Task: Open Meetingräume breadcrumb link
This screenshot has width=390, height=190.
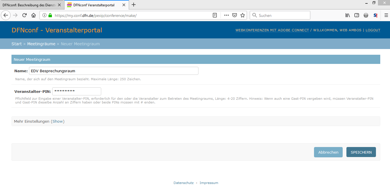Action: 41,44
